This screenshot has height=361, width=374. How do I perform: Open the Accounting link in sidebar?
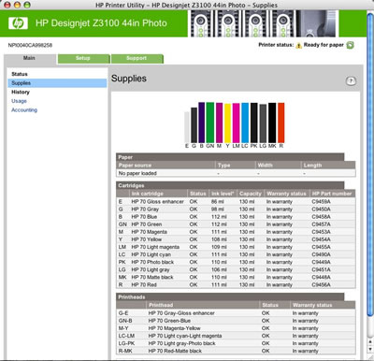click(24, 110)
